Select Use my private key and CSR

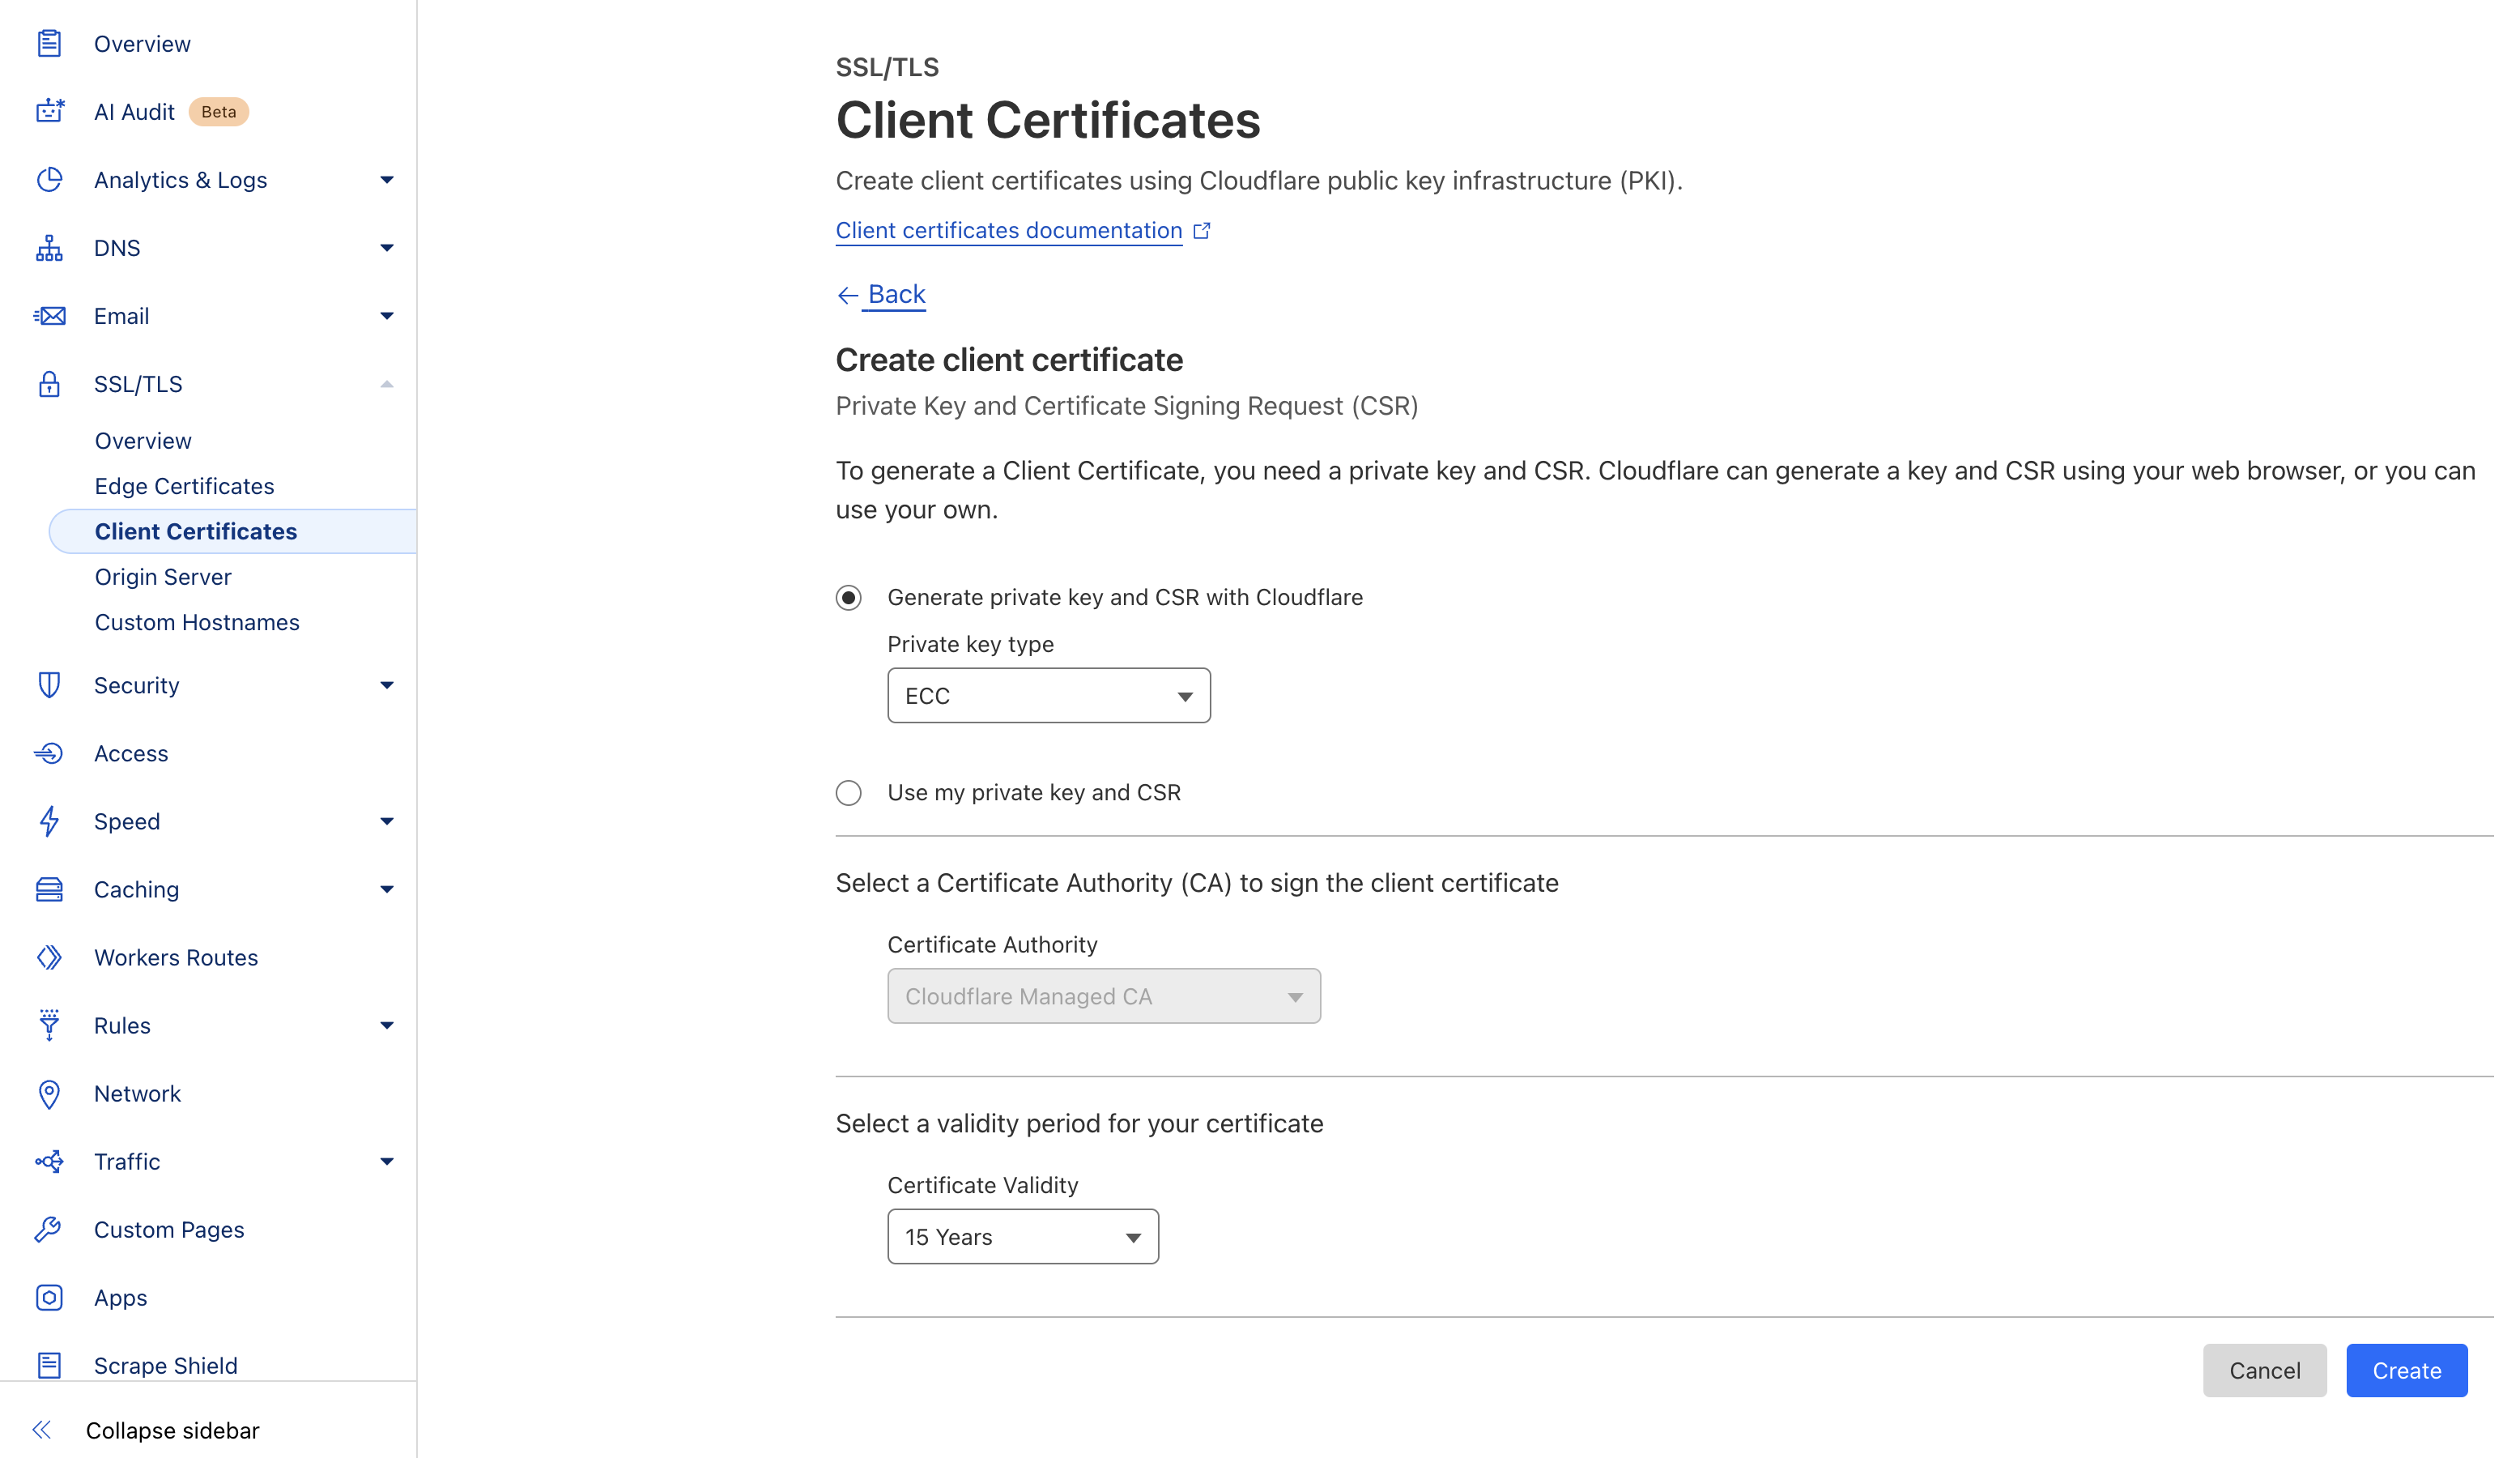click(x=848, y=792)
